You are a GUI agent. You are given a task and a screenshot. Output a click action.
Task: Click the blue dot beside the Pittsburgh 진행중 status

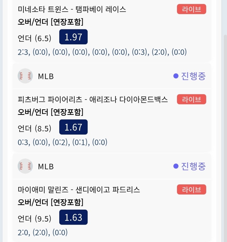176,76
